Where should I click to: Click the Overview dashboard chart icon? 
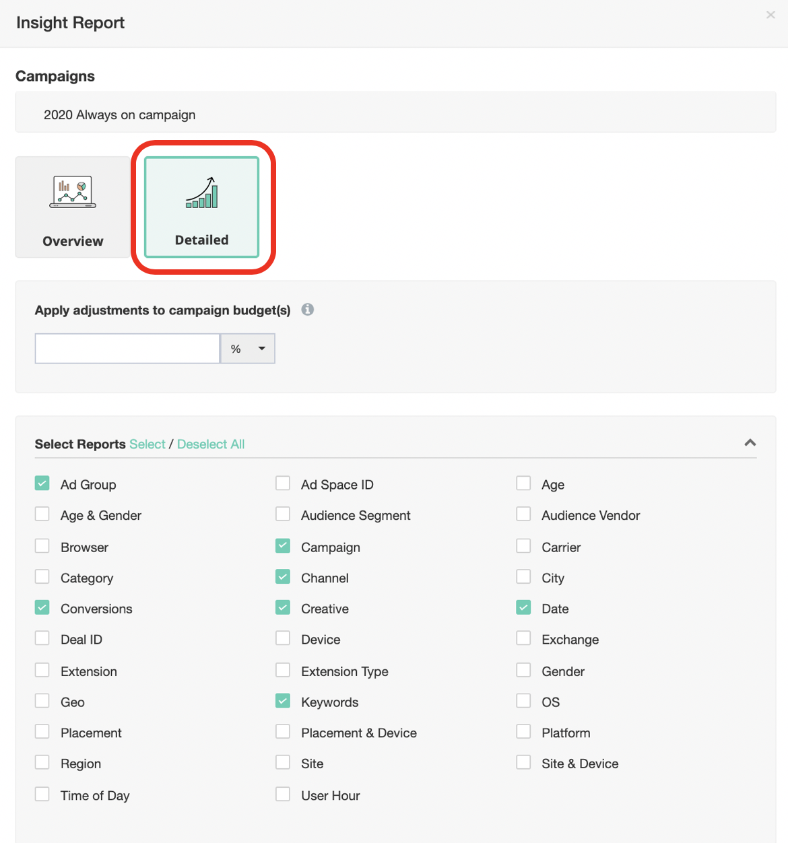pyautogui.click(x=73, y=192)
